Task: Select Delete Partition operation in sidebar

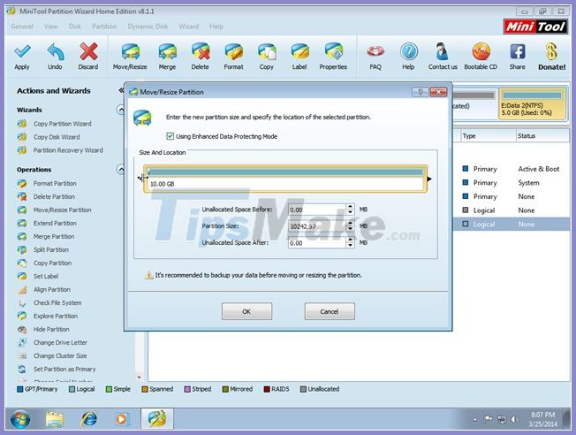Action: pos(54,197)
